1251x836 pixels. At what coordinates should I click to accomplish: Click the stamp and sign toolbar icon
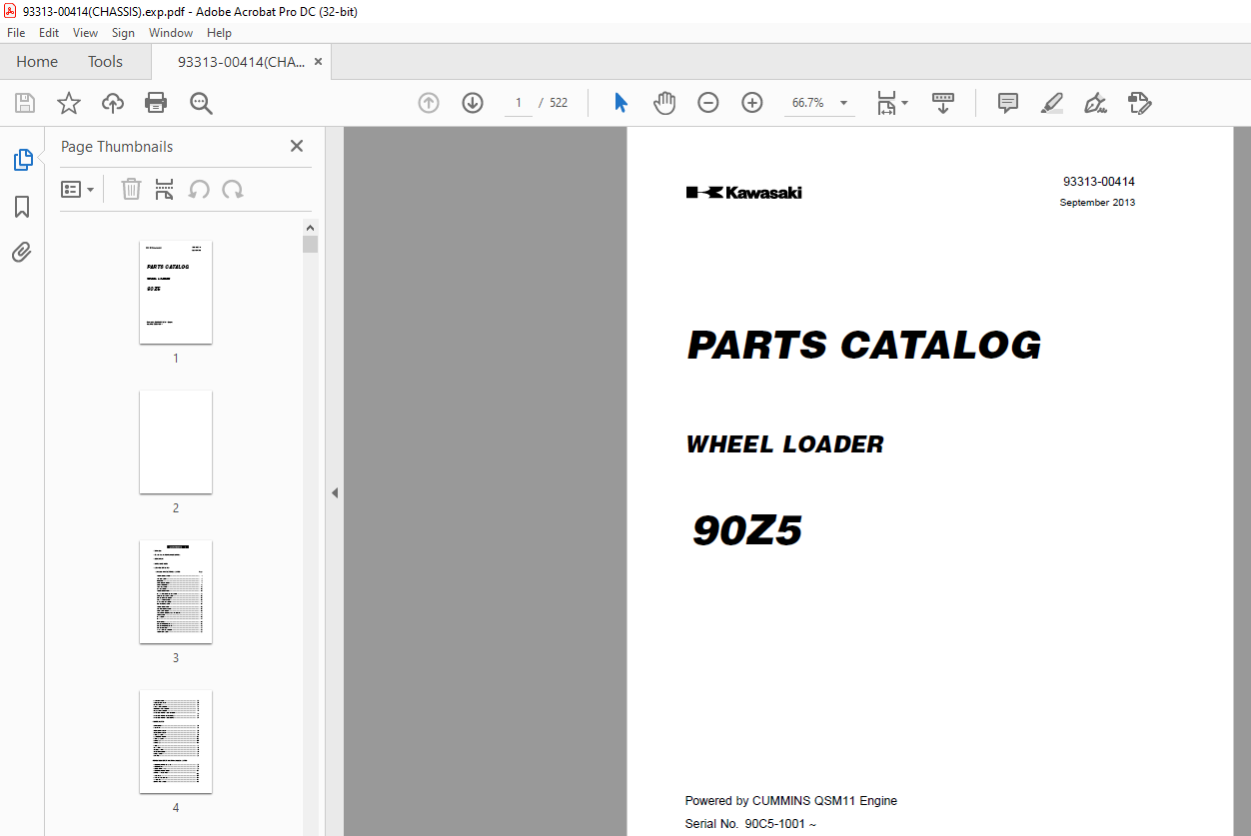pyautogui.click(x=1140, y=103)
